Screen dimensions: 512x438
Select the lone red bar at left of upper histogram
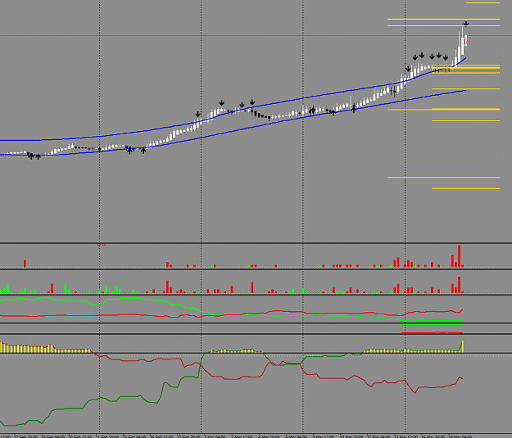(x=25, y=264)
